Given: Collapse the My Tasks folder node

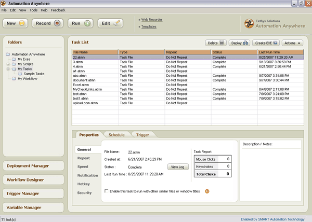Looking at the screenshot, I should [8, 69].
